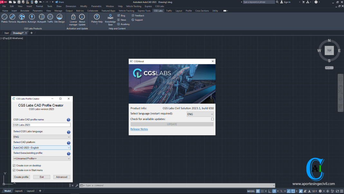Expand the Select CAD platform dropdown
This screenshot has width=344, height=194.
[x=42, y=148]
